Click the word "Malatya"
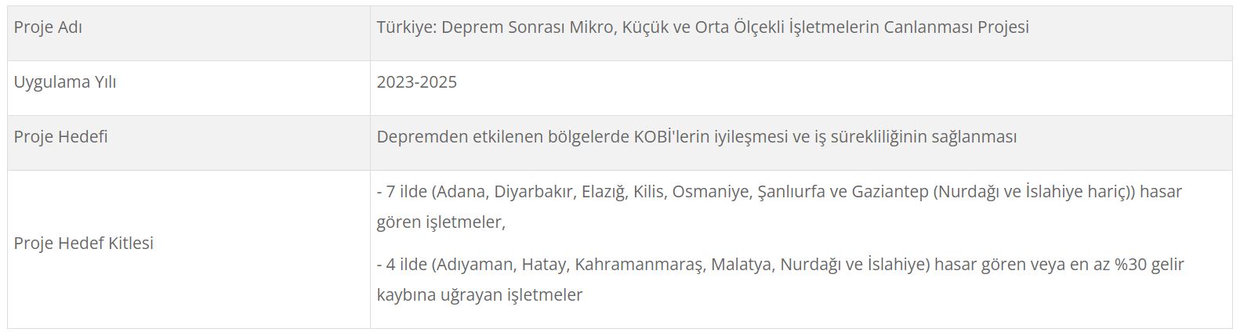Screen dimensions: 1240x332 741,265
